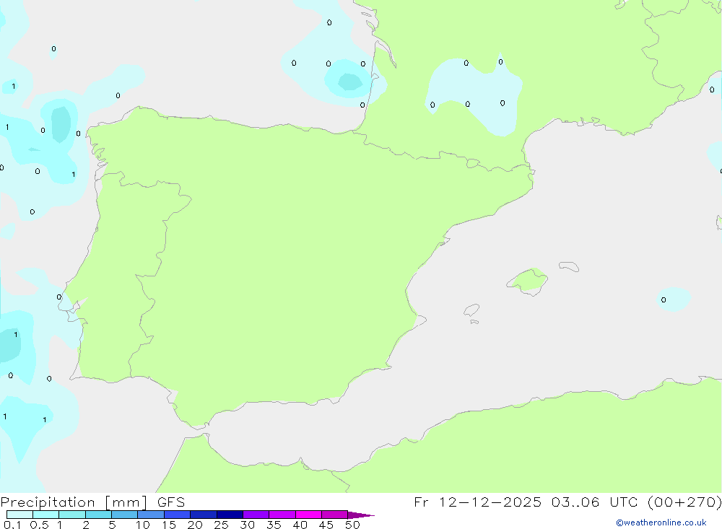This screenshot has width=722, height=529.
Task: Click the '5' legend scale label
Action: pos(112,525)
